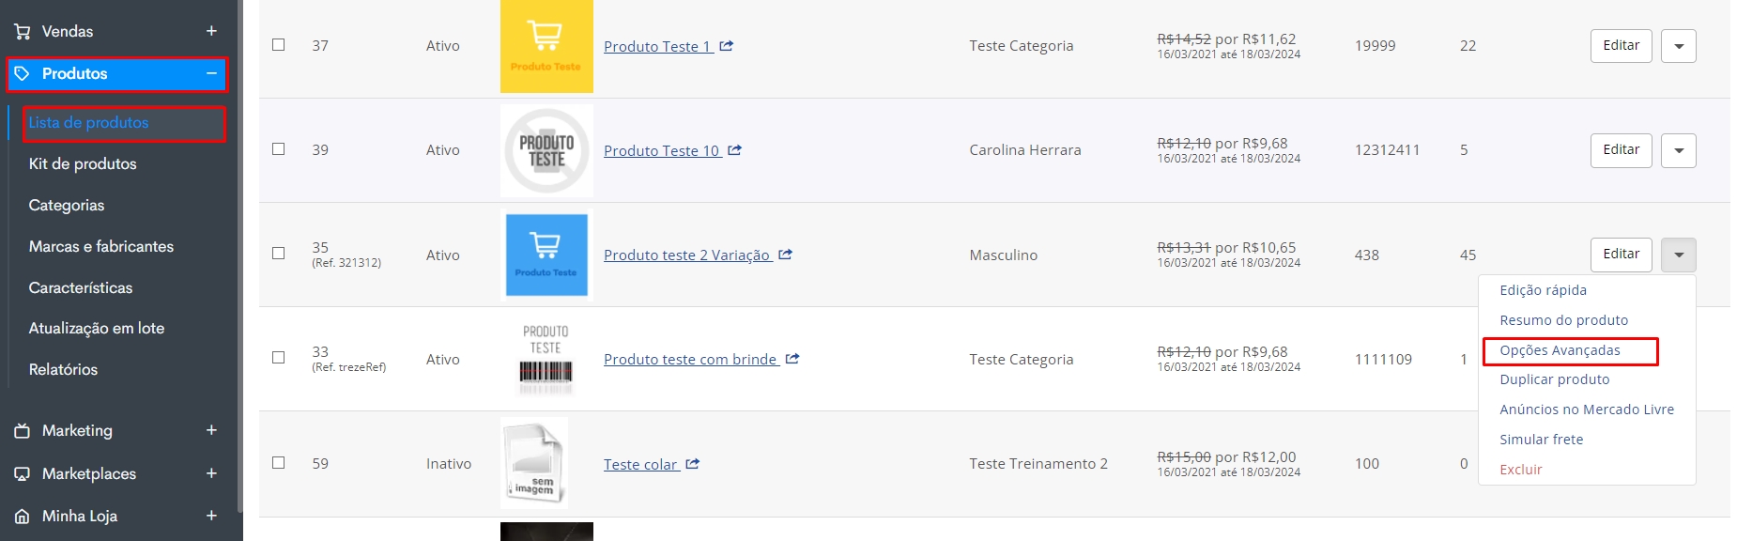Viewport: 1737px width, 541px height.
Task: Expand the Vendas menu plus sign
Action: 211,31
